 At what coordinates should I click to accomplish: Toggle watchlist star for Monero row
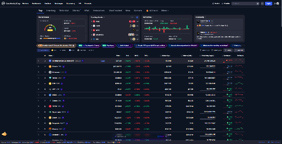(38, 129)
